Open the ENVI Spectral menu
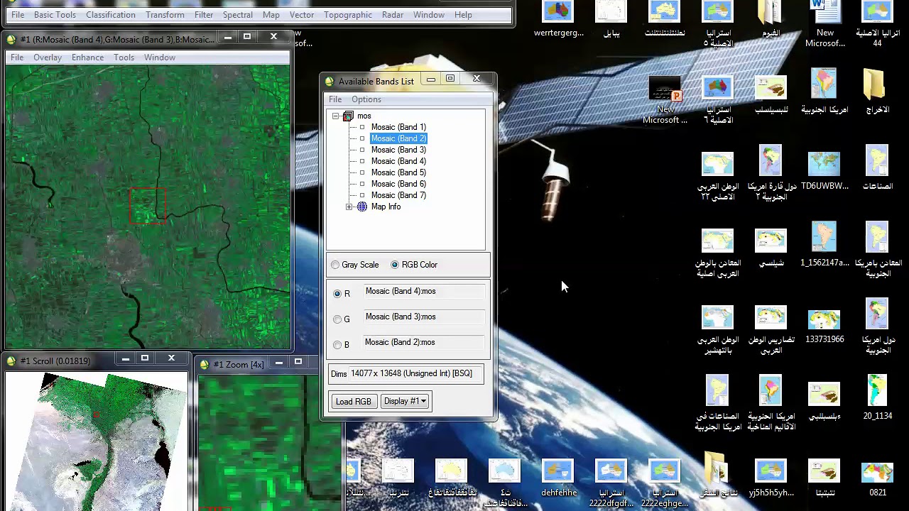909x511 pixels. 237,14
